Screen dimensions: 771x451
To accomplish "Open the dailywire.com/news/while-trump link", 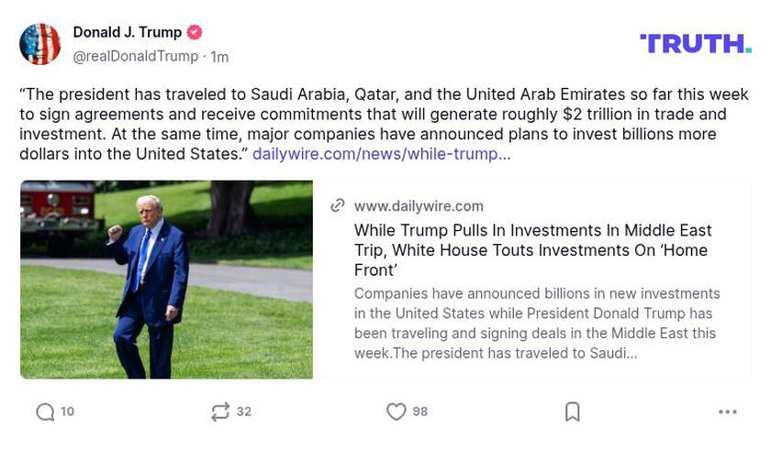I will (x=381, y=154).
